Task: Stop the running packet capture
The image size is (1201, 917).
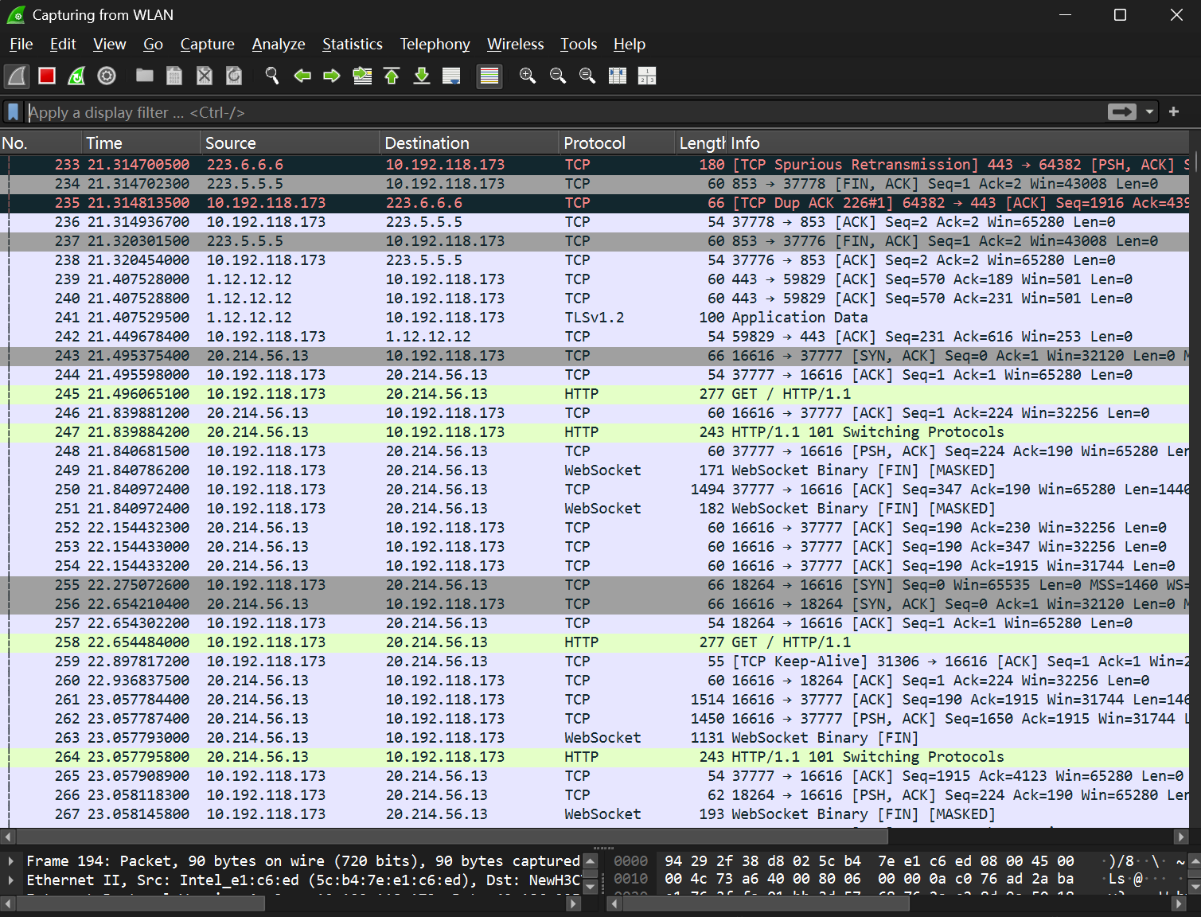Action: tap(47, 76)
